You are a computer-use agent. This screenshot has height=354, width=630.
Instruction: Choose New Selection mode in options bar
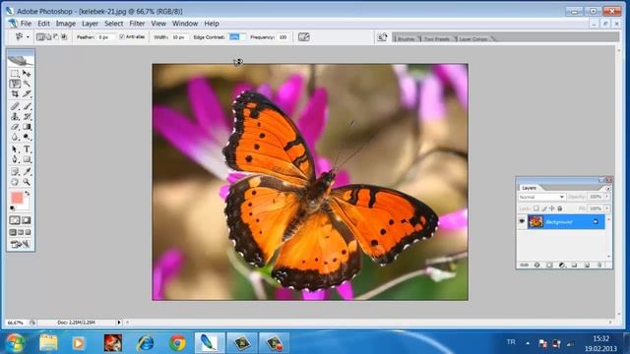39,37
